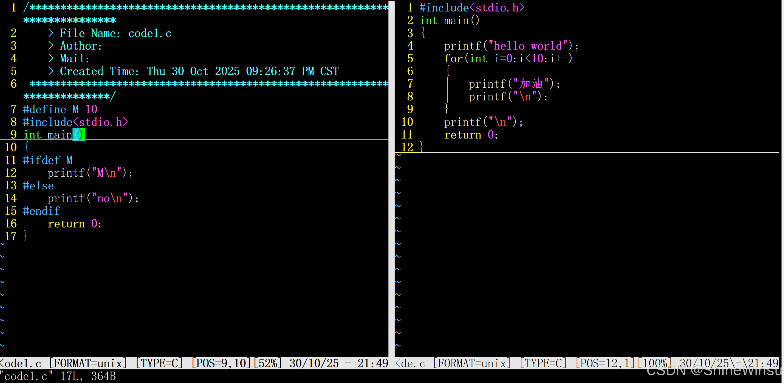Place cursor on highlighted parentheses after main
Viewport: 784px width, 383px height.
point(78,134)
